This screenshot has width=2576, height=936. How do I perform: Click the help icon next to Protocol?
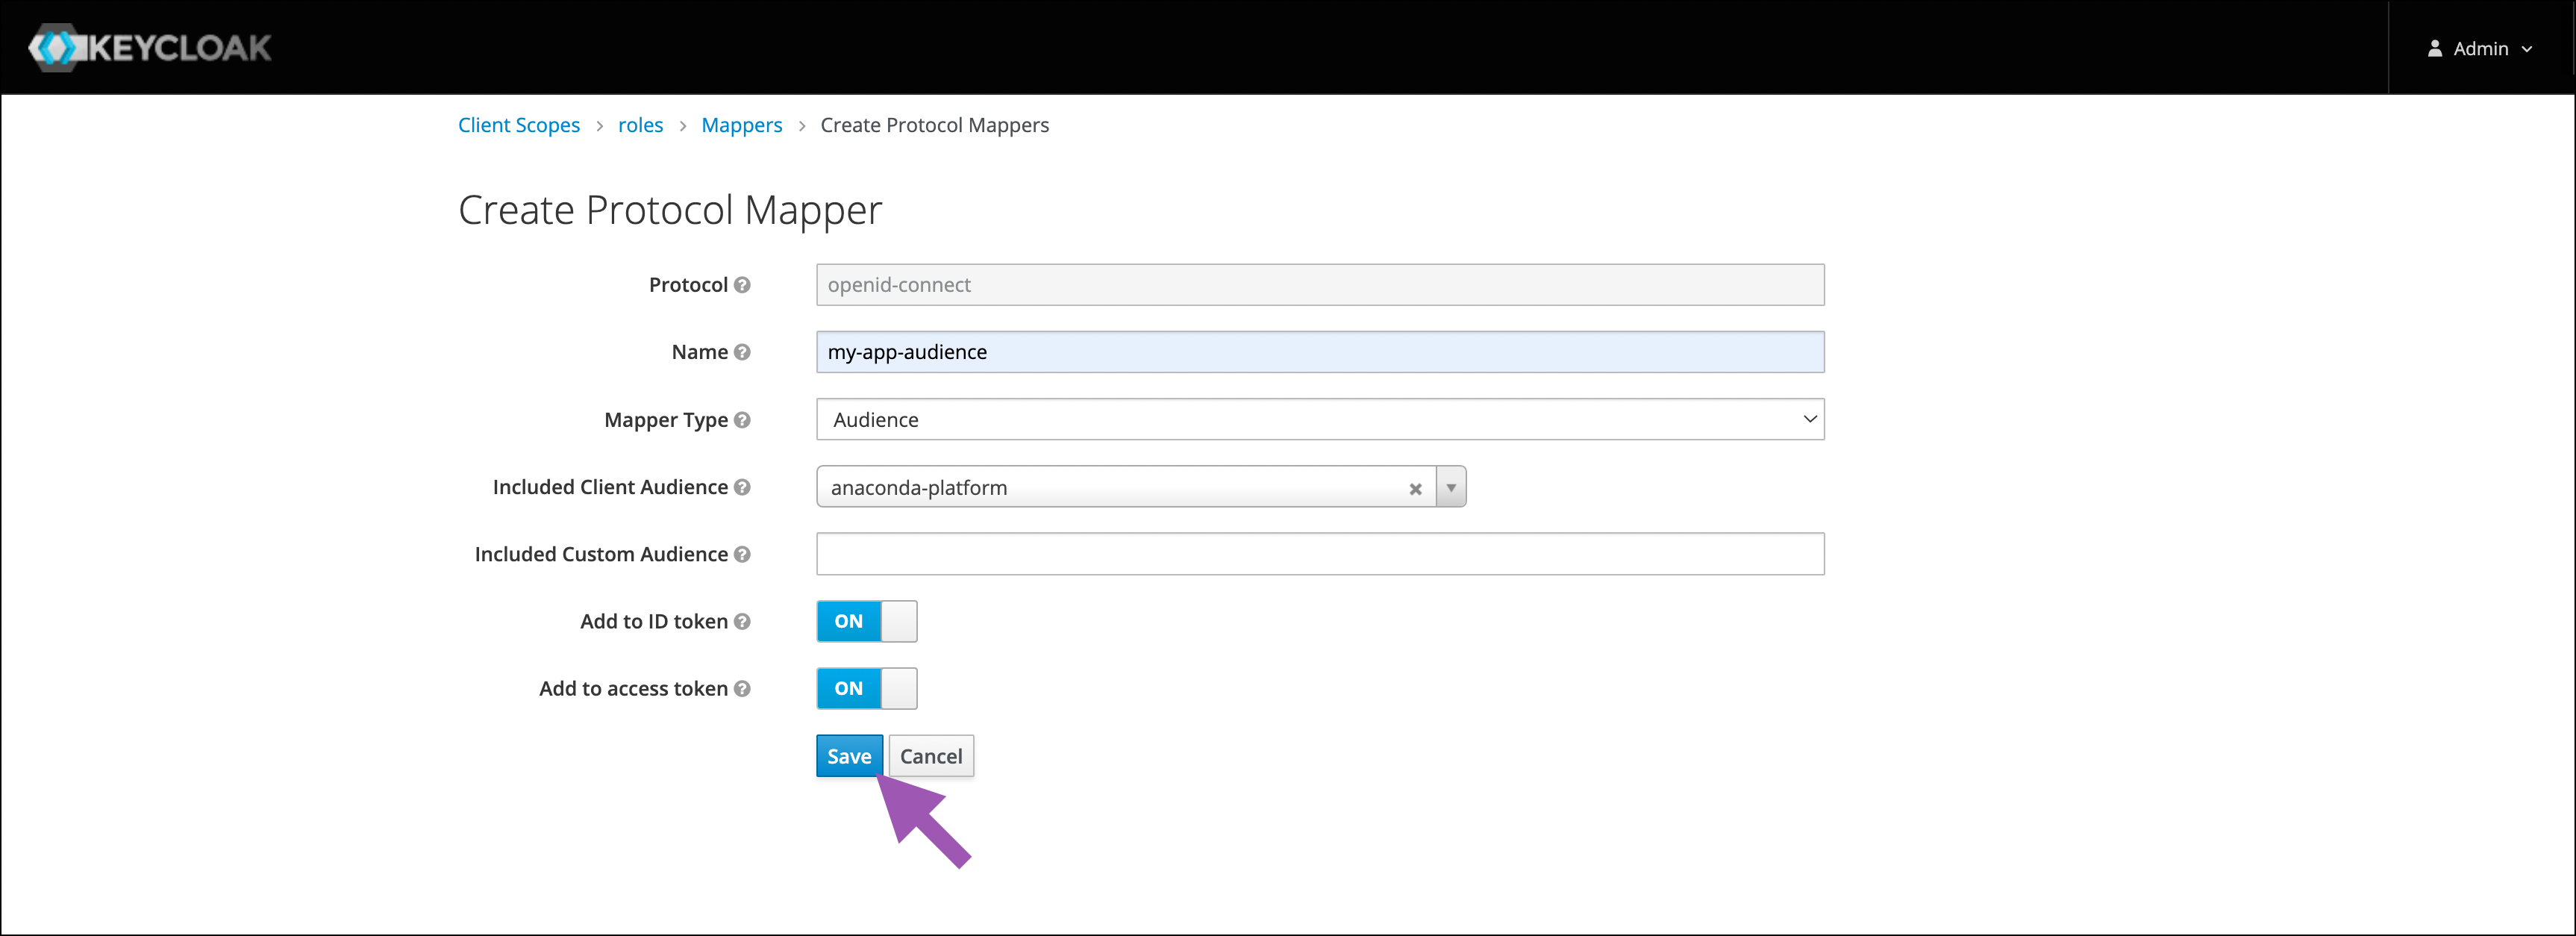pyautogui.click(x=742, y=285)
